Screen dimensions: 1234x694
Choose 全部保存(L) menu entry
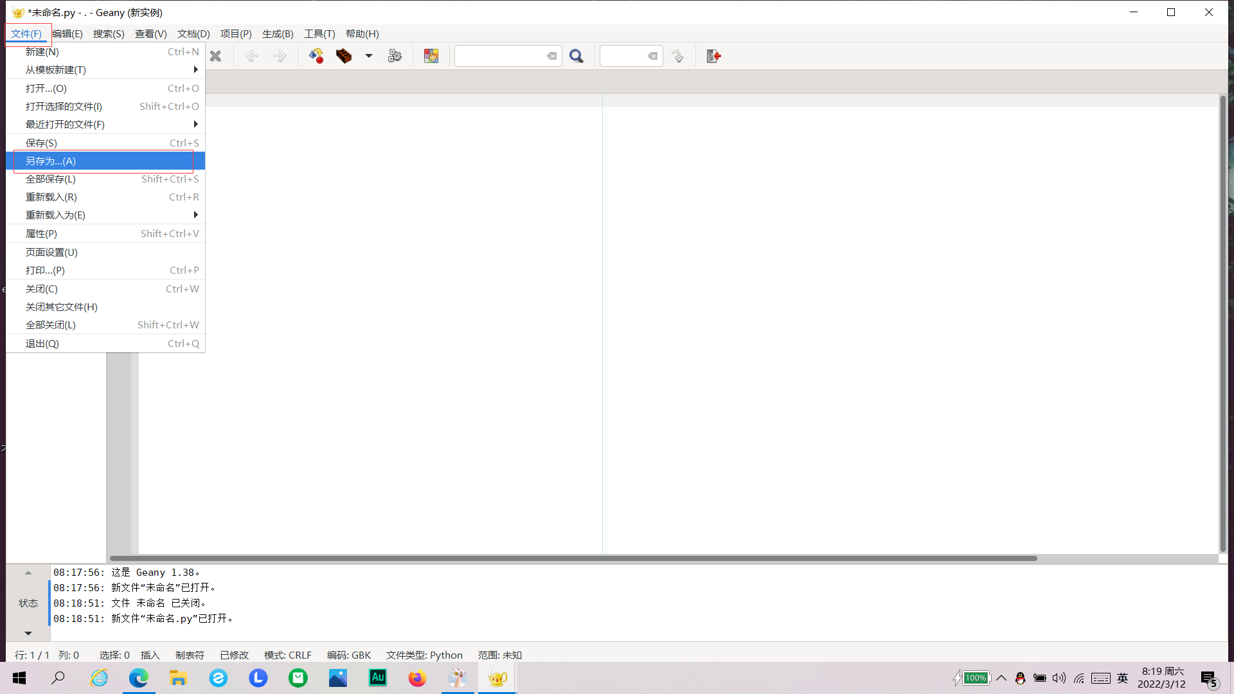coord(105,179)
